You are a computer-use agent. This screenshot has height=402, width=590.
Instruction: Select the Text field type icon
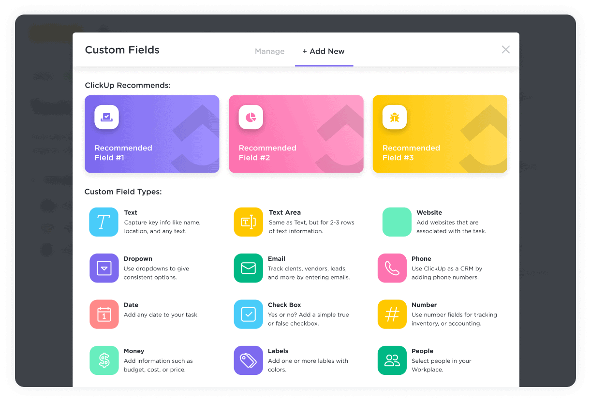click(103, 222)
